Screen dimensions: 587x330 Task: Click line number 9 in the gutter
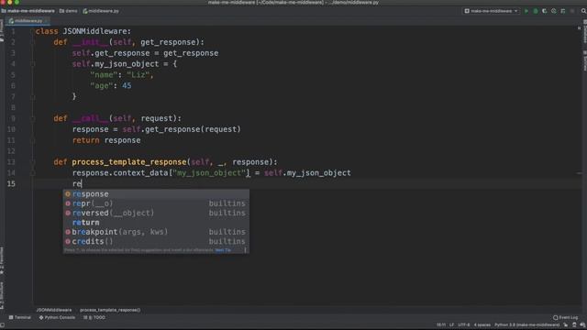[x=13, y=118]
